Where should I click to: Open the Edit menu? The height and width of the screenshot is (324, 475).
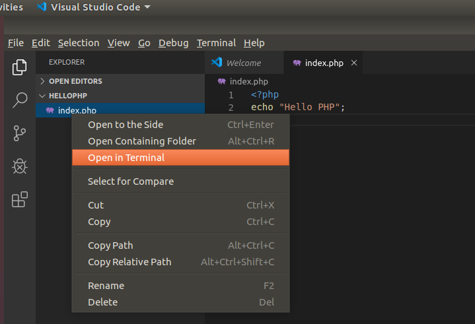coord(41,43)
